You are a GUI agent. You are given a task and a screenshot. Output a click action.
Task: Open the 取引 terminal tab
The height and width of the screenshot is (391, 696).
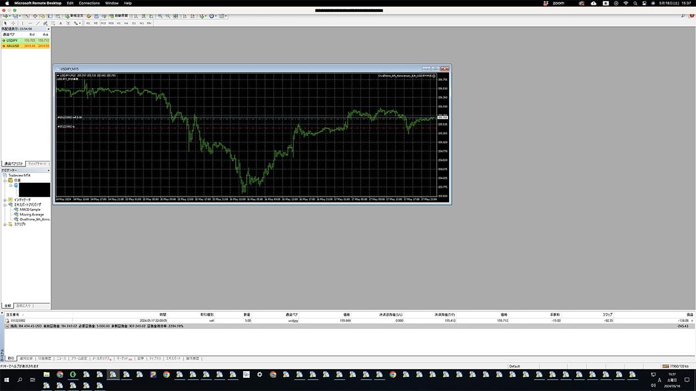coord(11,358)
